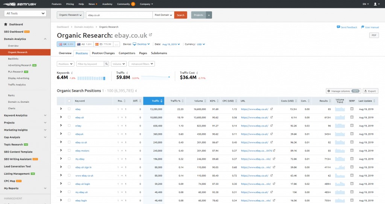Open Pricing in top menu
Image resolution: width=385 pixels, height=204 pixels.
[x=70, y=4]
